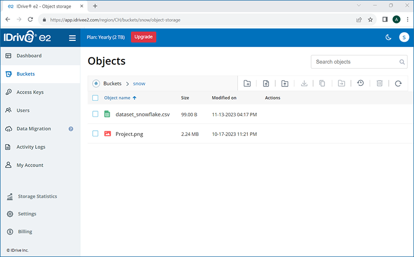Sort by Object name column arrow
414x257 pixels.
[x=135, y=98]
